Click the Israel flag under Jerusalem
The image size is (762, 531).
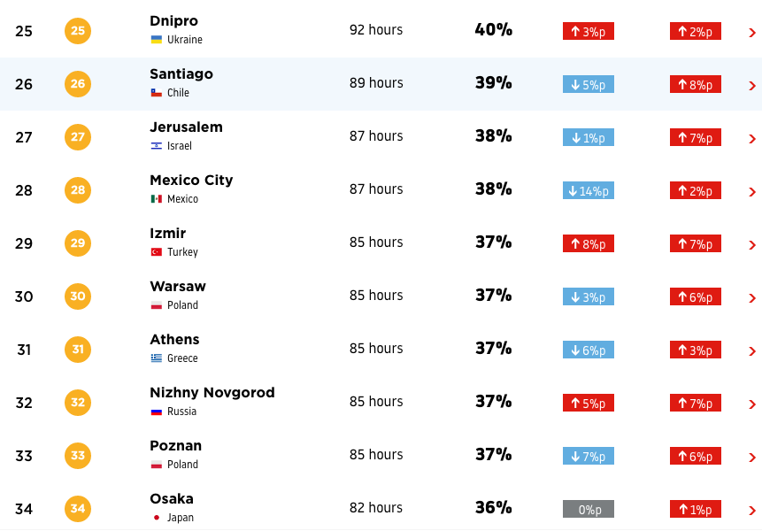tap(156, 146)
